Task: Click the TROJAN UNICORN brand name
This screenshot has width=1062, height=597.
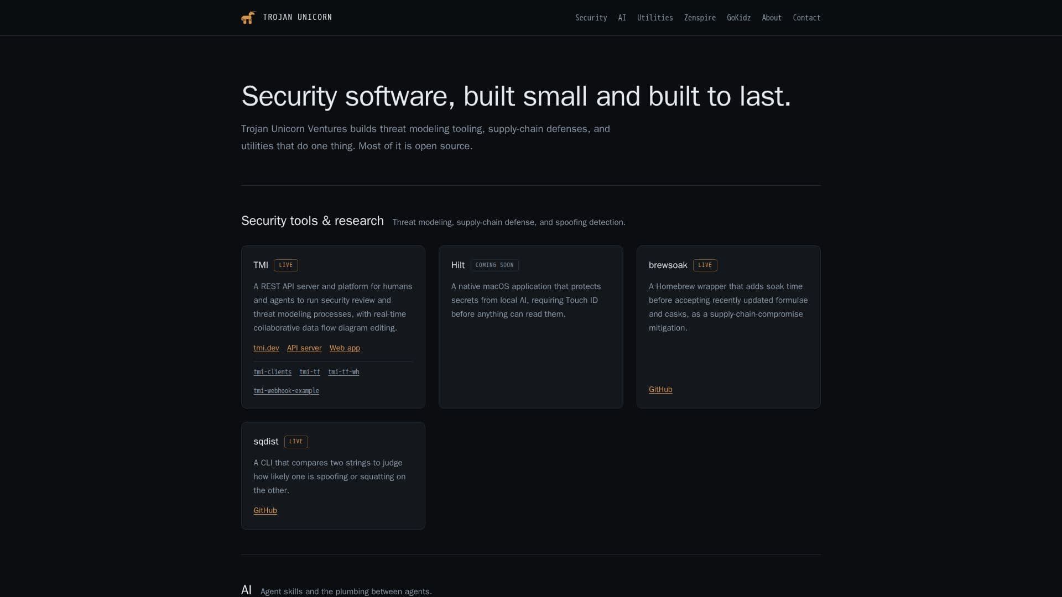Action: pos(298,17)
